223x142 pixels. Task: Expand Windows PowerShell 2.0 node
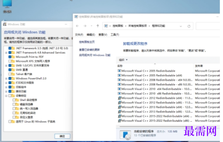6,79
